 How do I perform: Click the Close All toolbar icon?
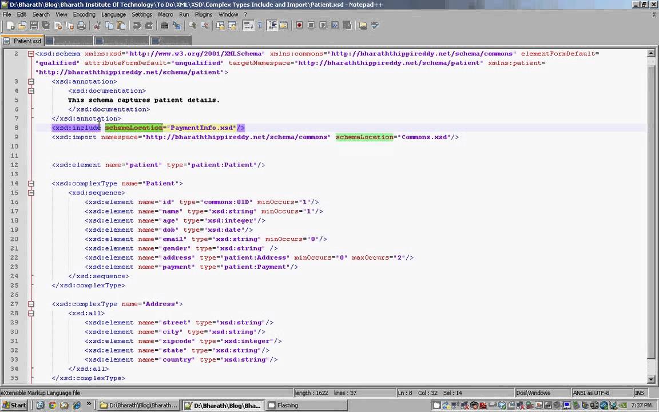[70, 26]
